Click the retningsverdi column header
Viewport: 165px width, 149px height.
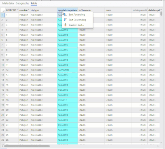(139, 10)
